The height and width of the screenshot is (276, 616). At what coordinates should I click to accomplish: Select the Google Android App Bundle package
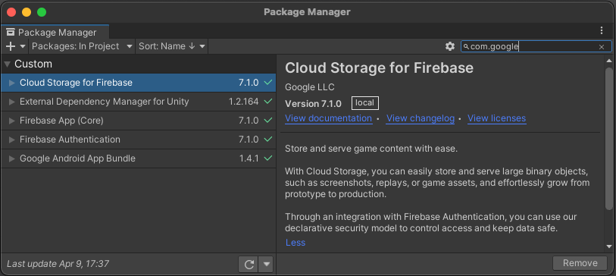[139, 158]
